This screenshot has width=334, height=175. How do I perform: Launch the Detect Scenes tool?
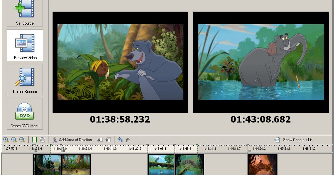tap(25, 79)
